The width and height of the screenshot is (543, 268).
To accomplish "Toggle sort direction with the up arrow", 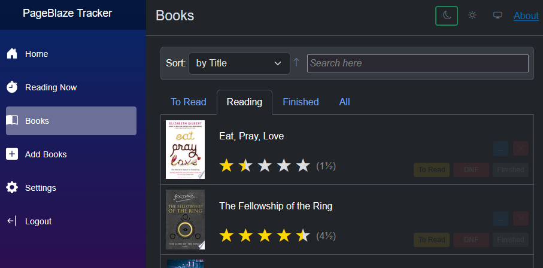I will pos(296,63).
